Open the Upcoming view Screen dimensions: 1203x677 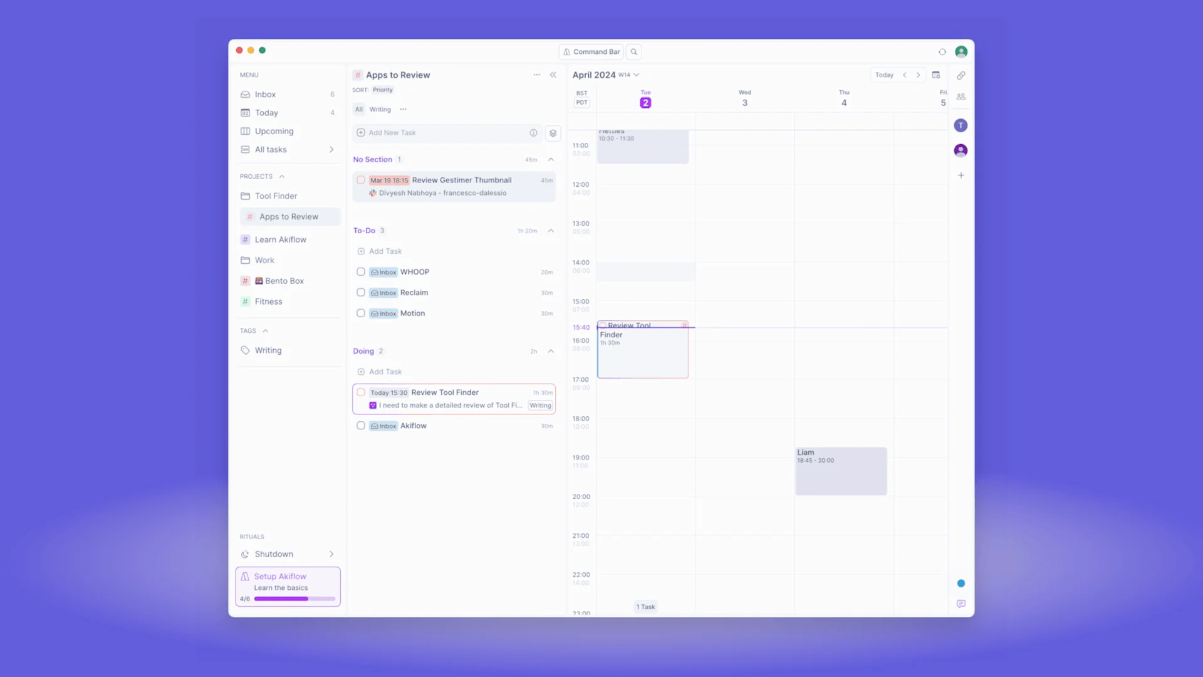(274, 131)
